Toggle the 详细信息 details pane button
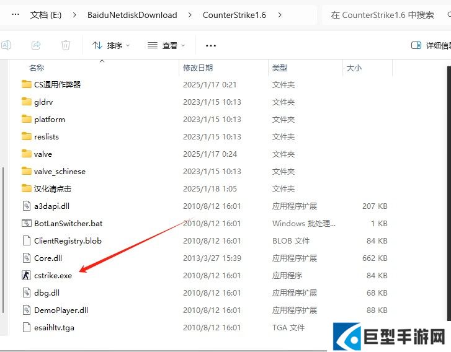The image size is (451, 352). [431, 45]
